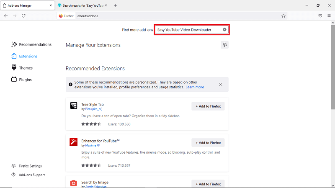Add Tree Style Tab to Firefox
Screen dimensions: 335x188
point(208,106)
